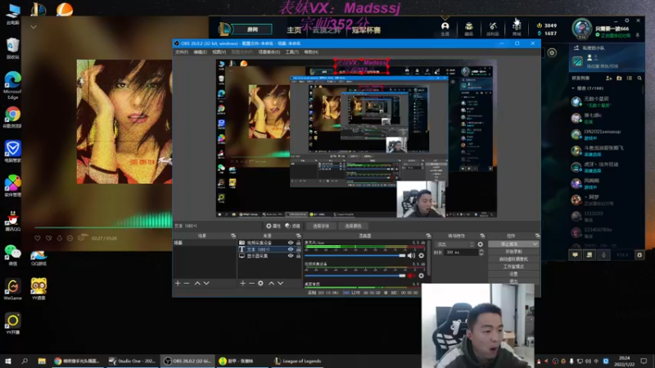Viewport: 655px width, 368px height.
Task: Pop out the Sources dock icon
Action: (x=298, y=236)
